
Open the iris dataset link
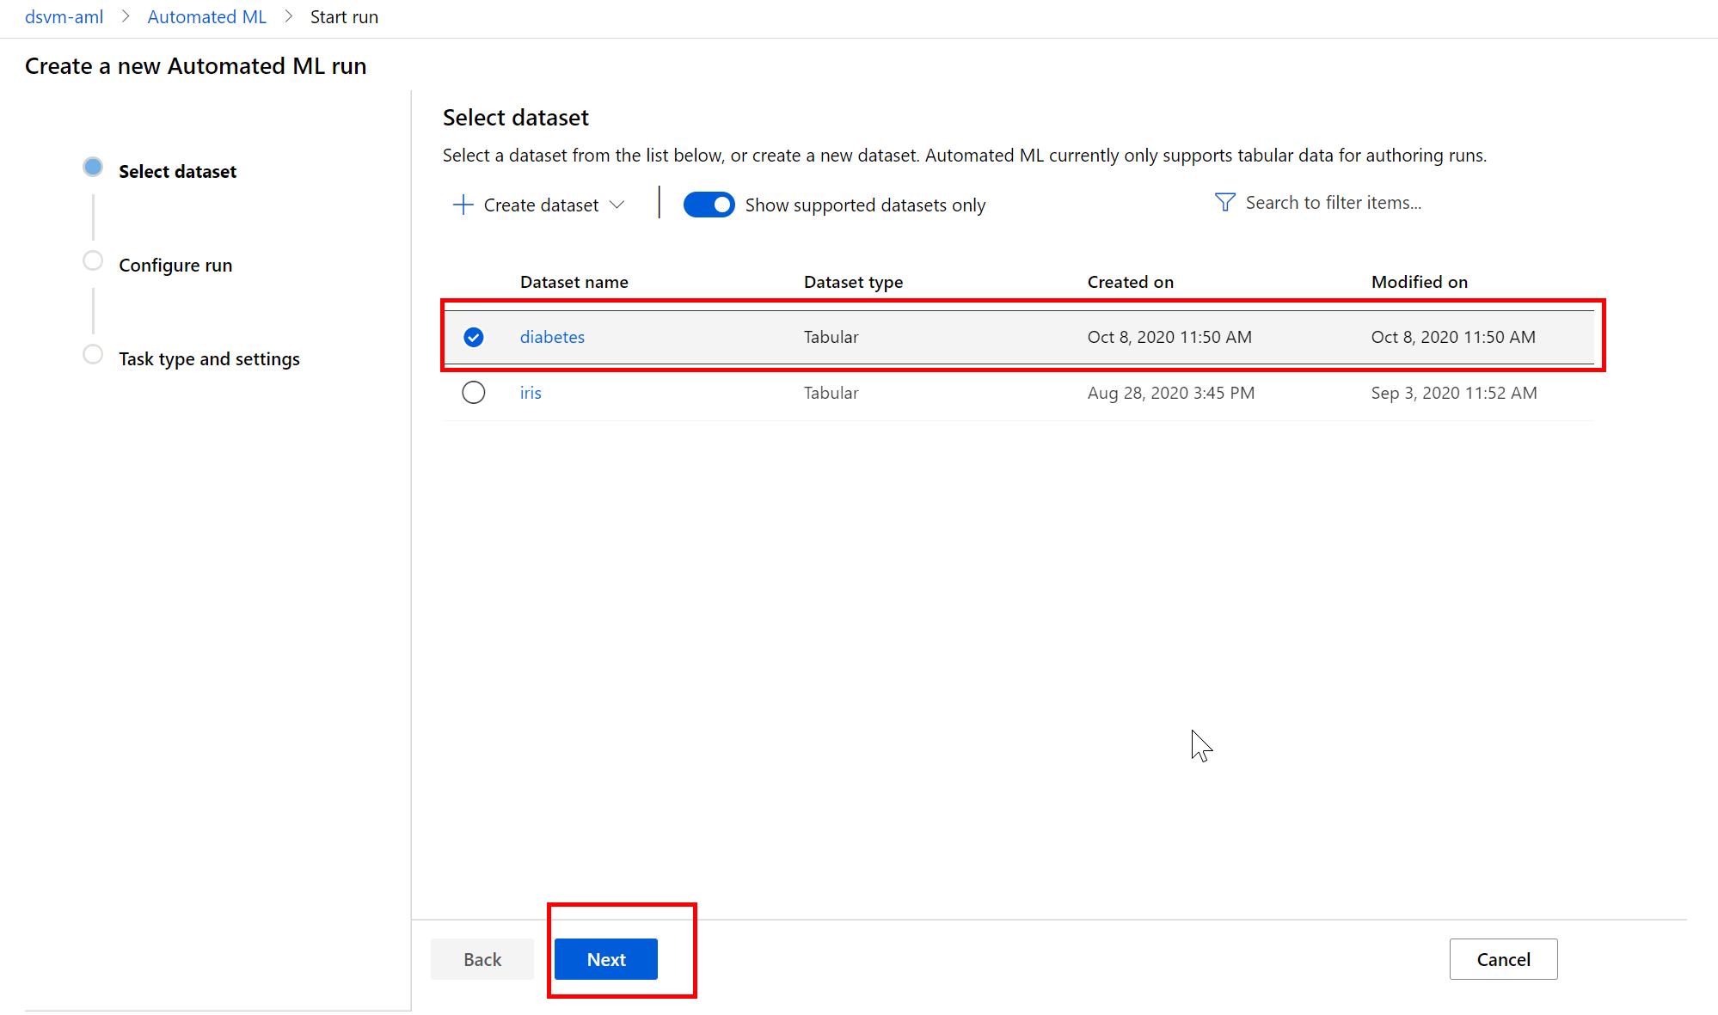tap(531, 393)
